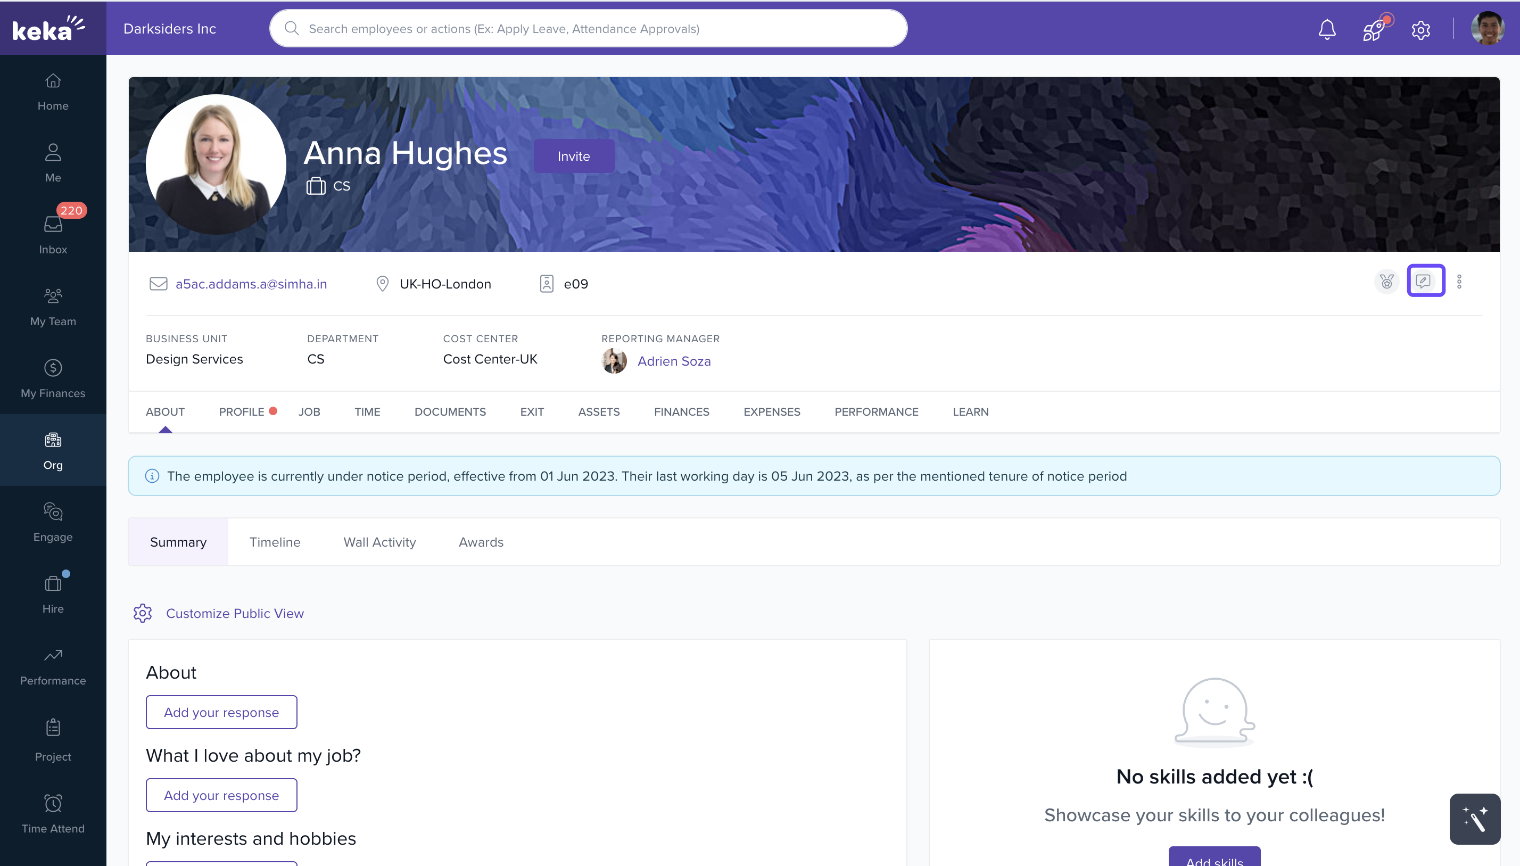The width and height of the screenshot is (1520, 866).
Task: Open the user avatar account menu
Action: pyautogui.click(x=1488, y=29)
